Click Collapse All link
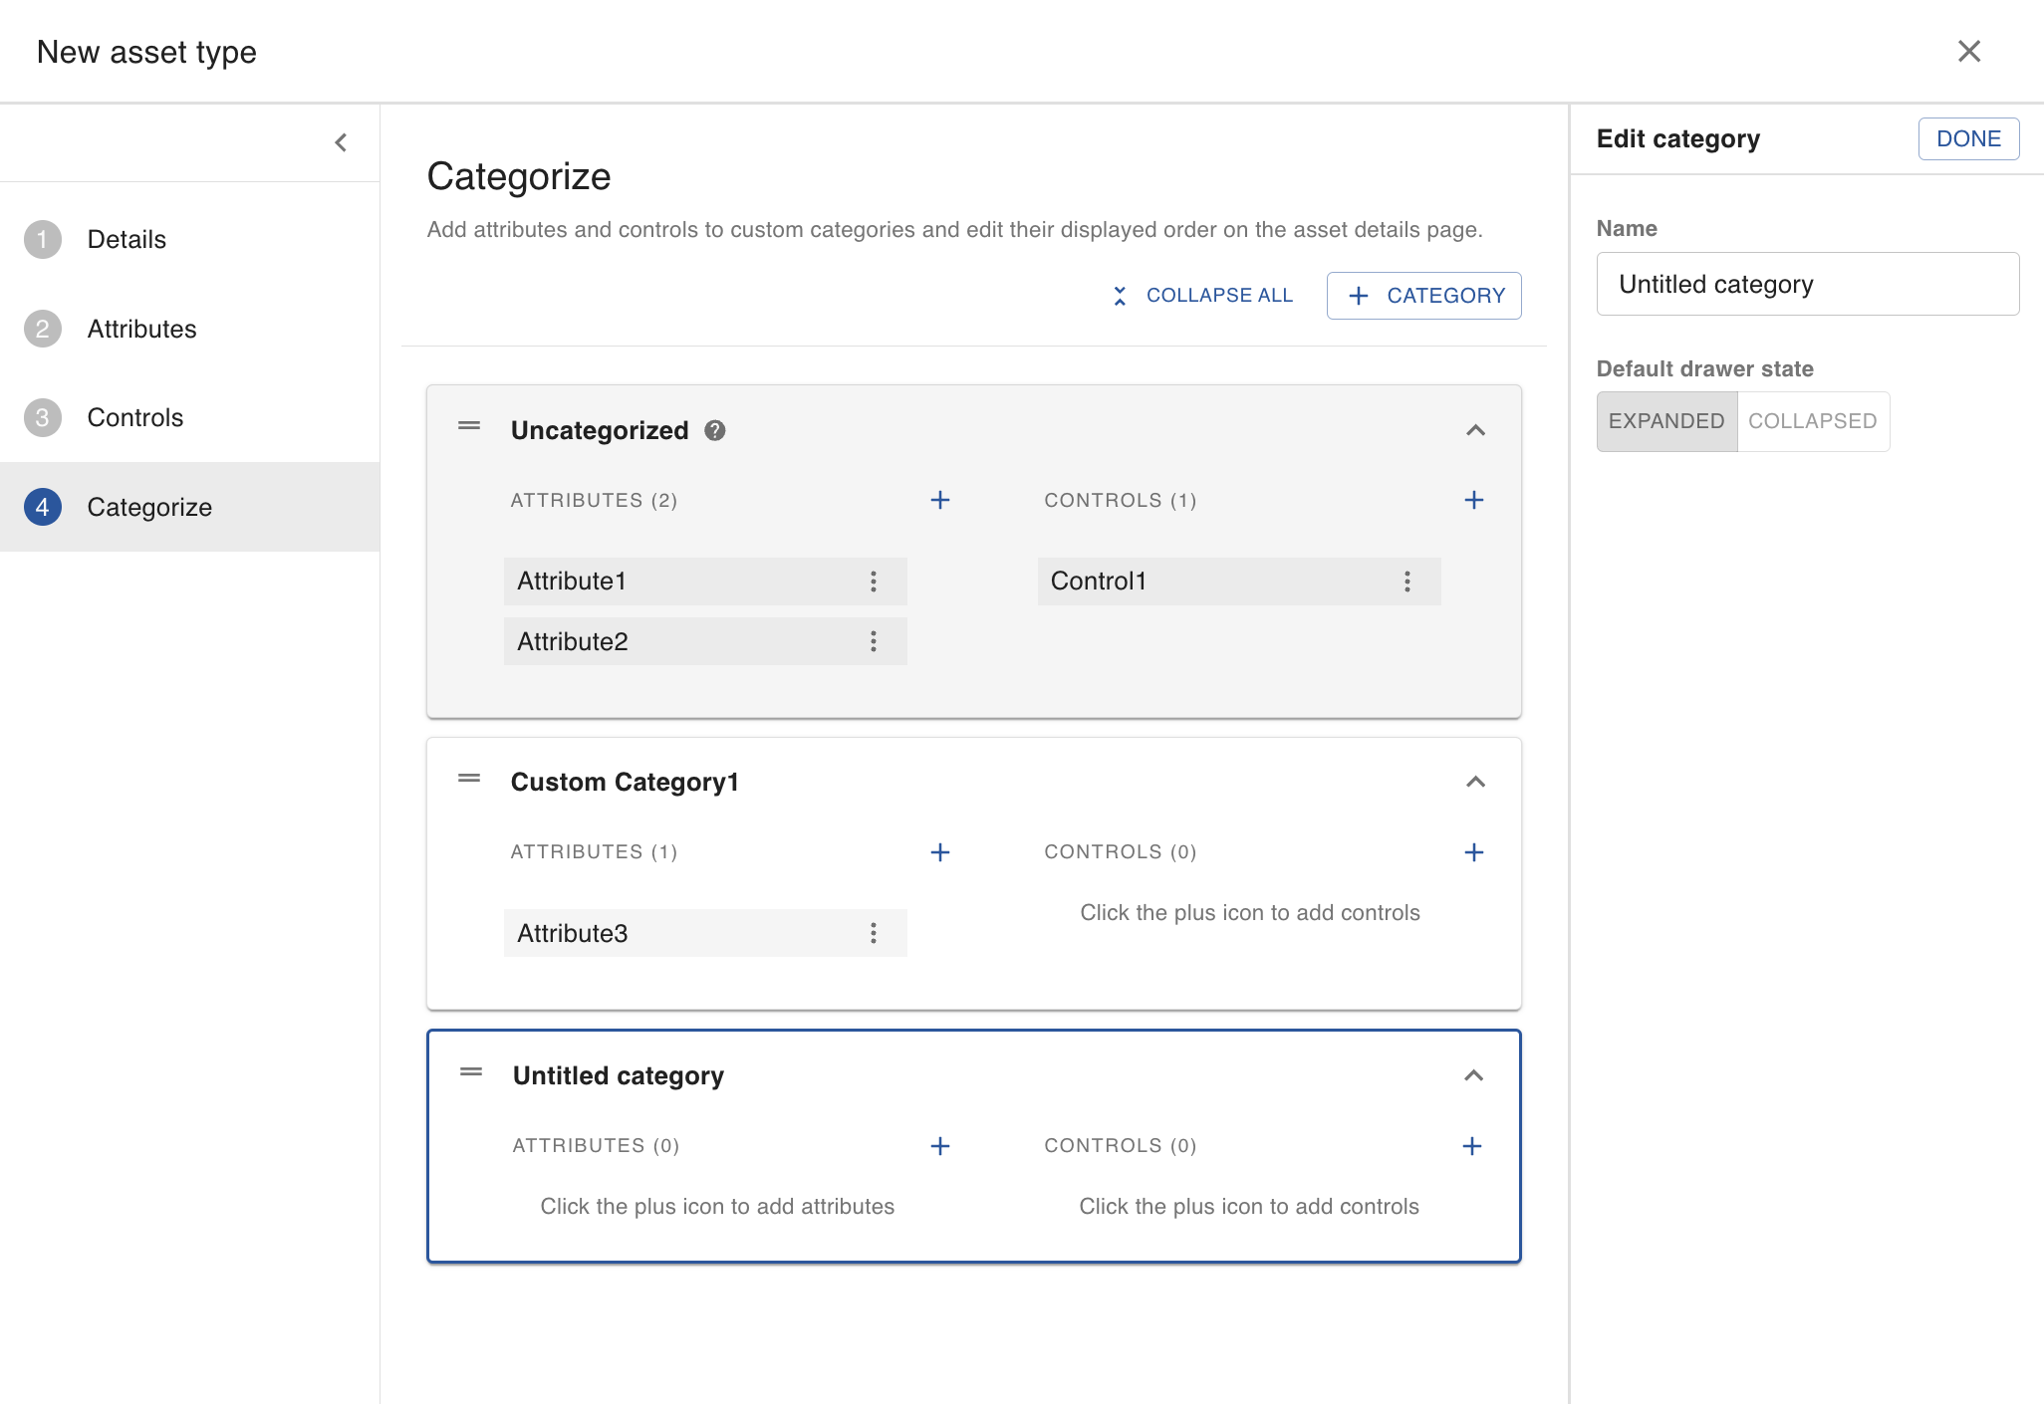 tap(1202, 296)
